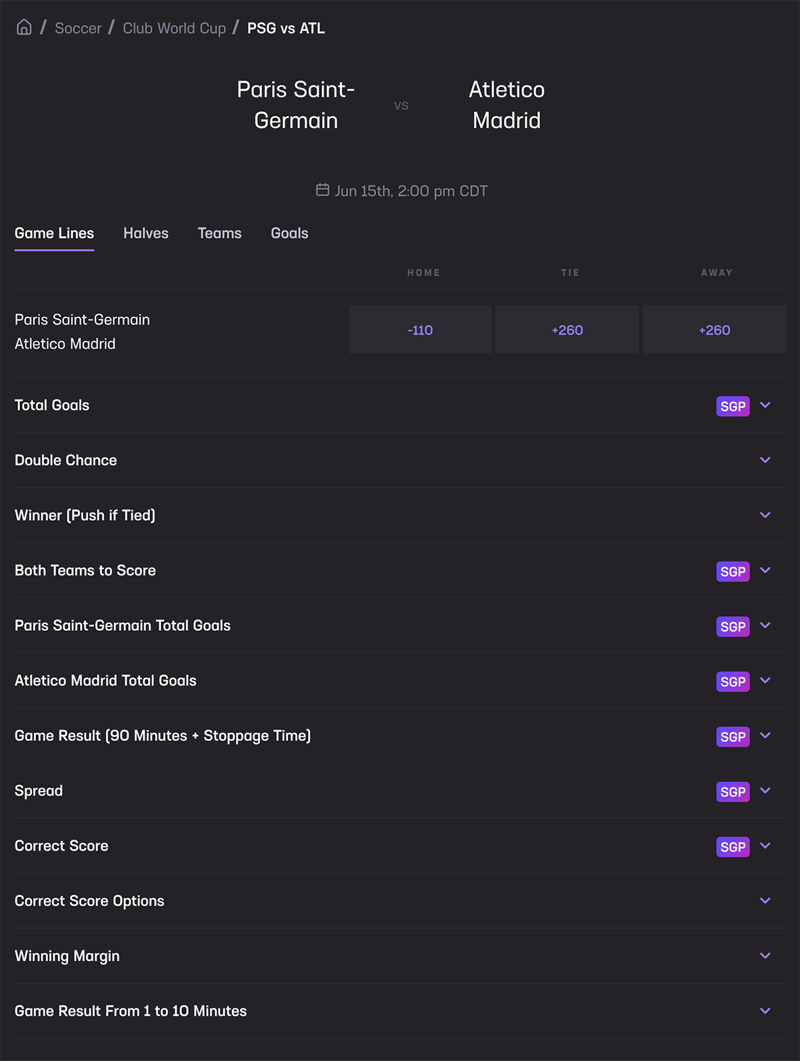Select the -110 home moneyline odds
Image resolution: width=800 pixels, height=1061 pixels.
pos(420,330)
